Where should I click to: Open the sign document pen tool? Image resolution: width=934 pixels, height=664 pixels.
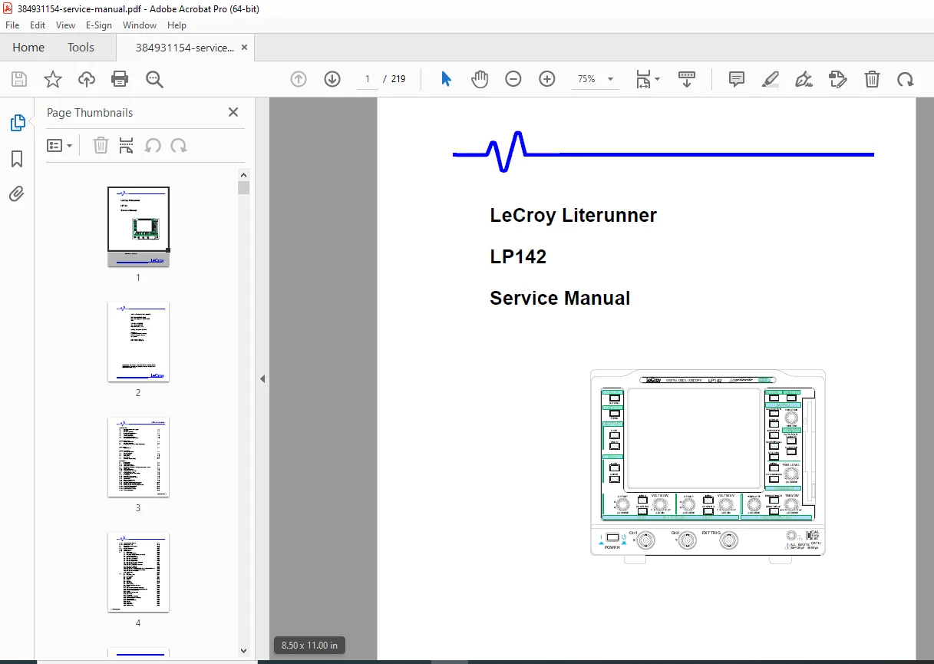click(x=804, y=79)
